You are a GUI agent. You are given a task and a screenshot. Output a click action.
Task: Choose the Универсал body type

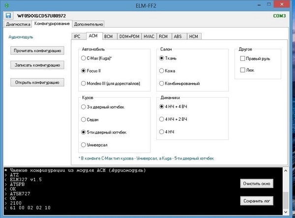click(84, 145)
